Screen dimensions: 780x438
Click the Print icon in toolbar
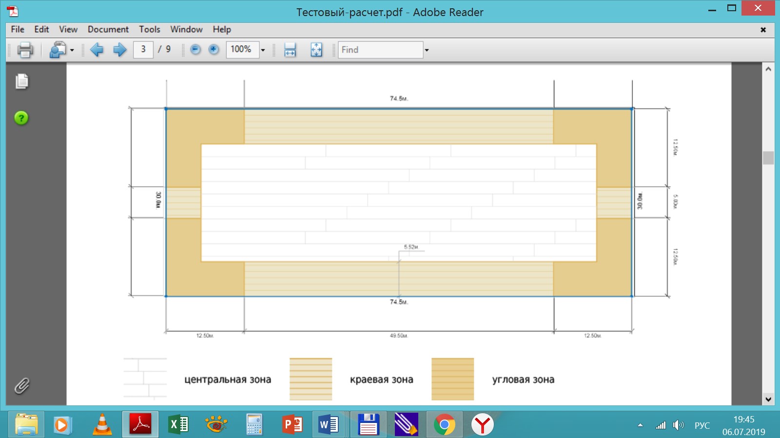(25, 50)
